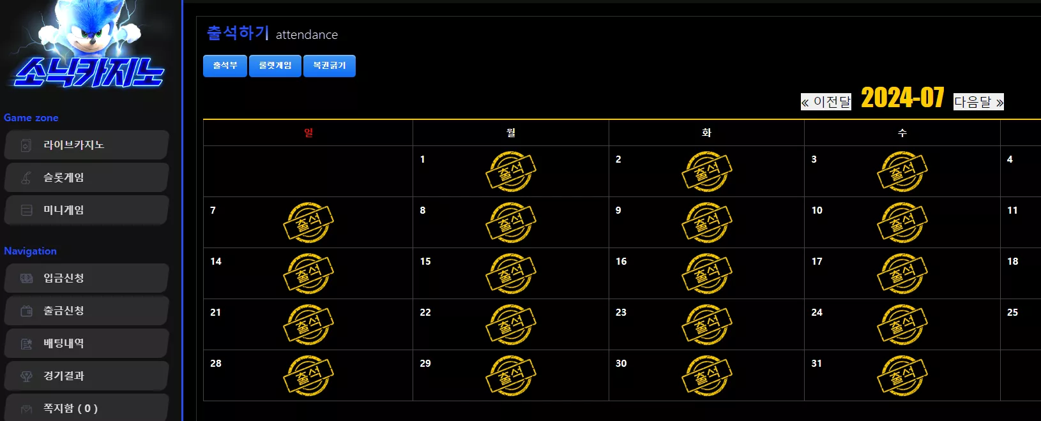Open the 복권긁기 tab
Image resolution: width=1041 pixels, height=421 pixels.
330,66
